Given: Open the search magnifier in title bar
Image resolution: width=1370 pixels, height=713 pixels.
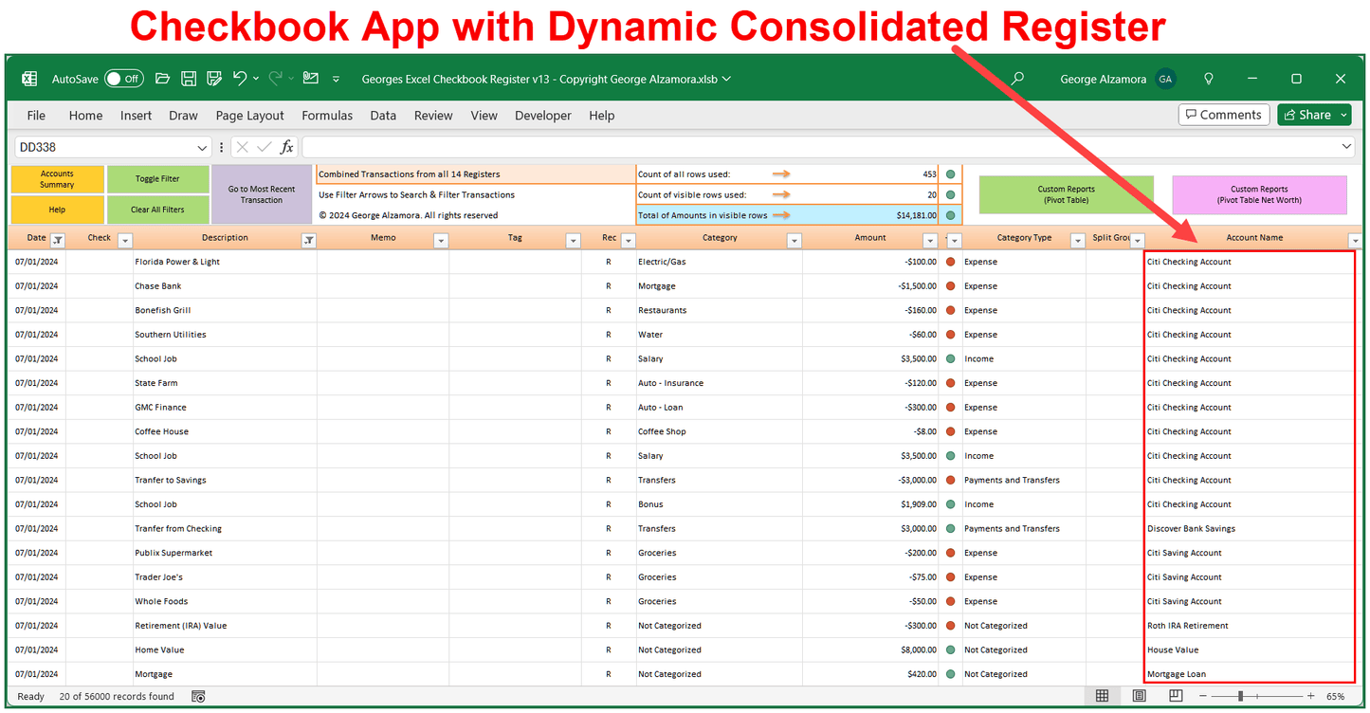Looking at the screenshot, I should pos(1017,79).
